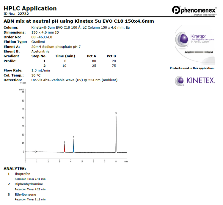The width and height of the screenshot is (223, 205).
Task: Select the order number 00F-4633-E0
Action: tap(42, 37)
